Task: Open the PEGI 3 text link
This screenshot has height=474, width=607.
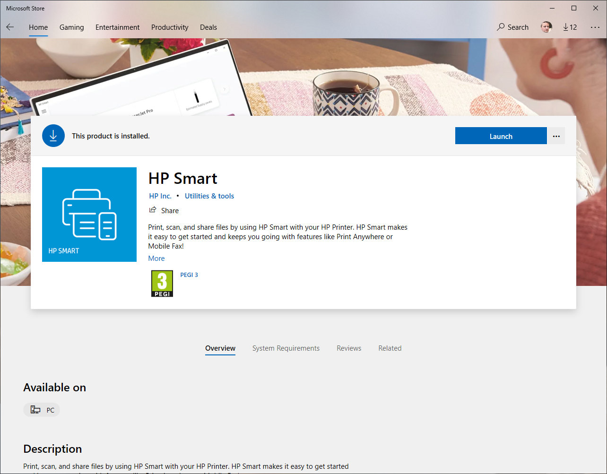Action: click(x=189, y=275)
